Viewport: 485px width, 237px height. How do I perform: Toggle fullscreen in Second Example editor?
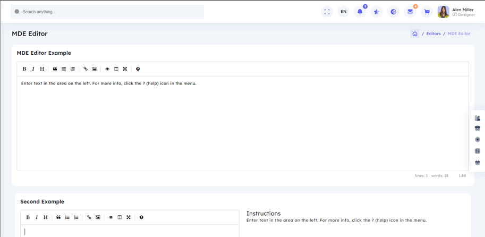click(129, 217)
